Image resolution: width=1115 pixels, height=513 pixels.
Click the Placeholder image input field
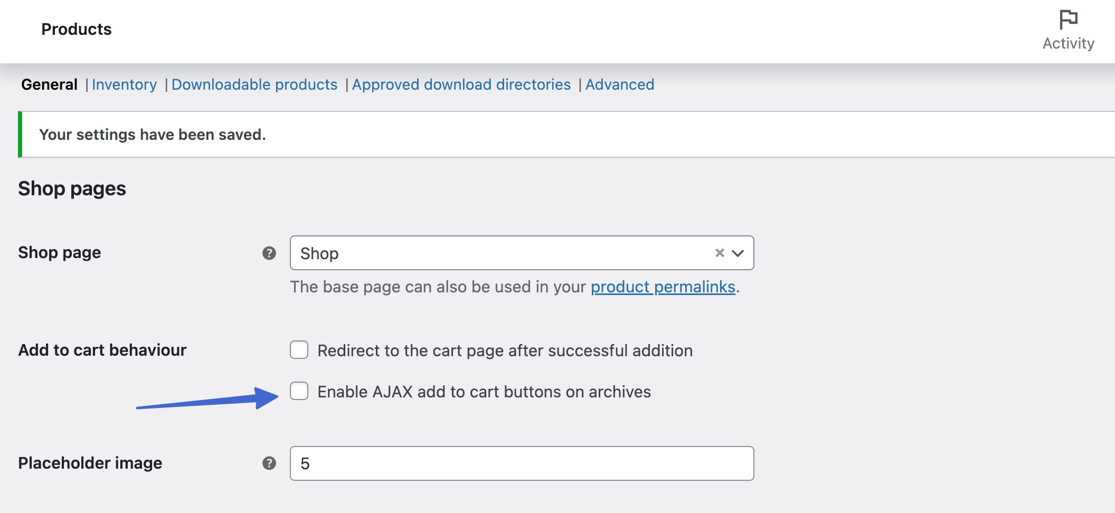[x=522, y=463]
